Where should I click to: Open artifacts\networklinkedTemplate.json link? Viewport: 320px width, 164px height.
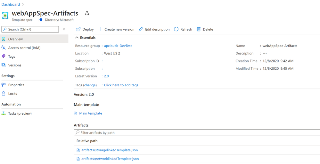(110, 159)
